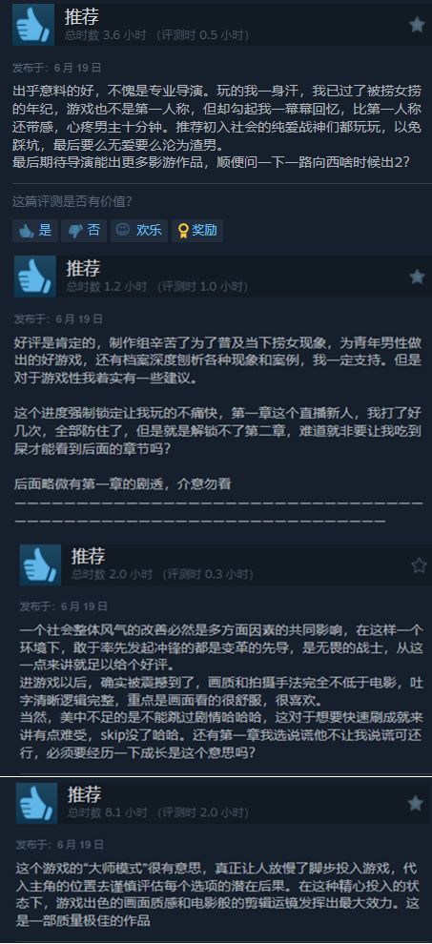Viewport: 432px width, 944px height.
Task: Click 总时数 1.2 小时 playtime text
Action: [107, 287]
